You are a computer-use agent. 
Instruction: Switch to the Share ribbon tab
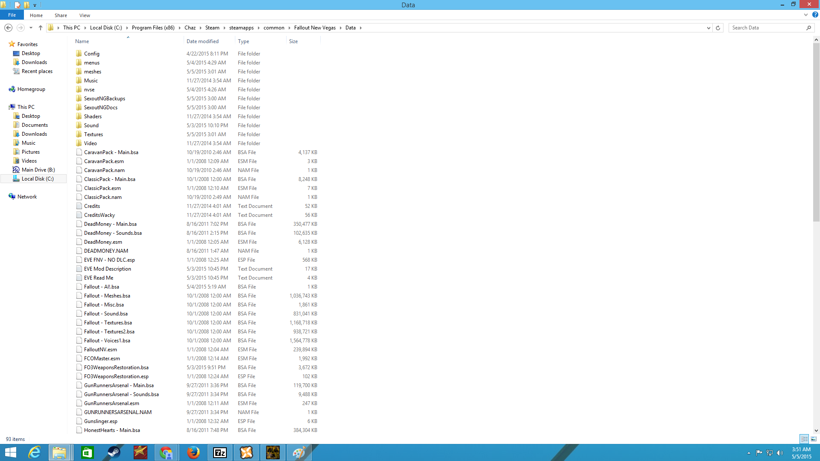pyautogui.click(x=61, y=15)
